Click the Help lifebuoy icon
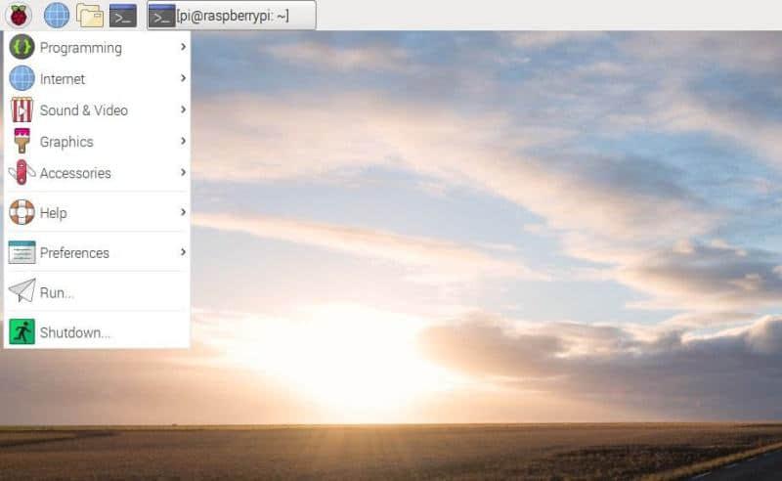The width and height of the screenshot is (782, 481). 22,212
